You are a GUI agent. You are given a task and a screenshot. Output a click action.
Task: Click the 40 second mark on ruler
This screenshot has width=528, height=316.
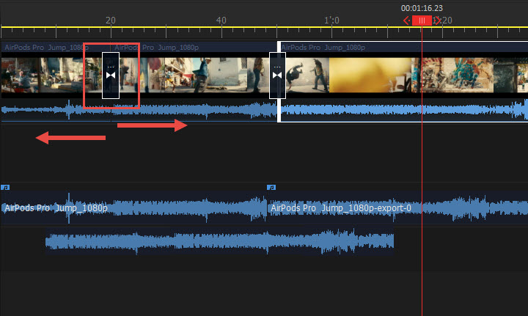(221, 21)
